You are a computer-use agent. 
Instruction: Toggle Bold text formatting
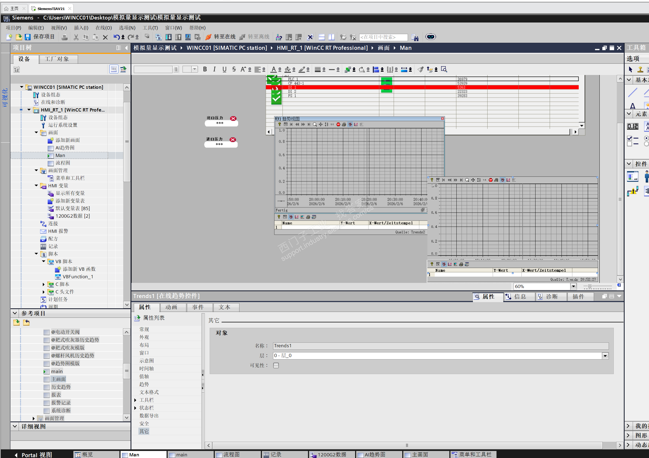click(205, 69)
